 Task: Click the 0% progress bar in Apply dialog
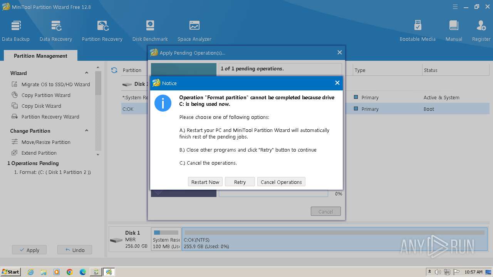pos(273,194)
